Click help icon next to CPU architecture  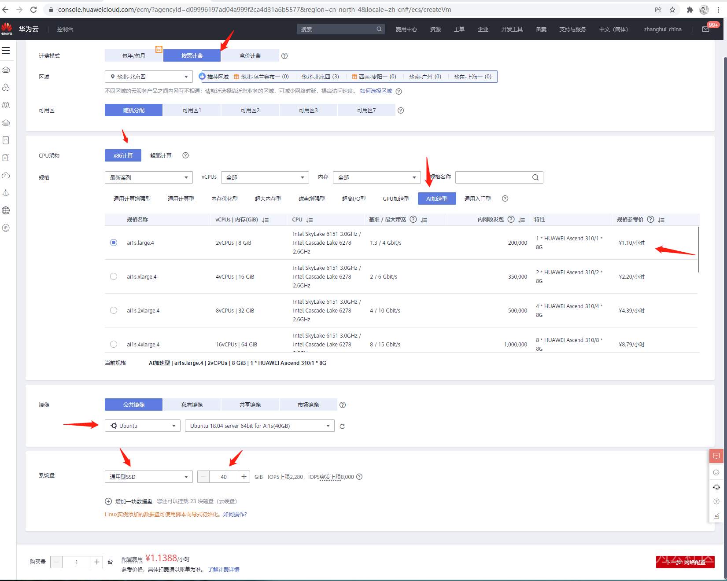click(186, 155)
